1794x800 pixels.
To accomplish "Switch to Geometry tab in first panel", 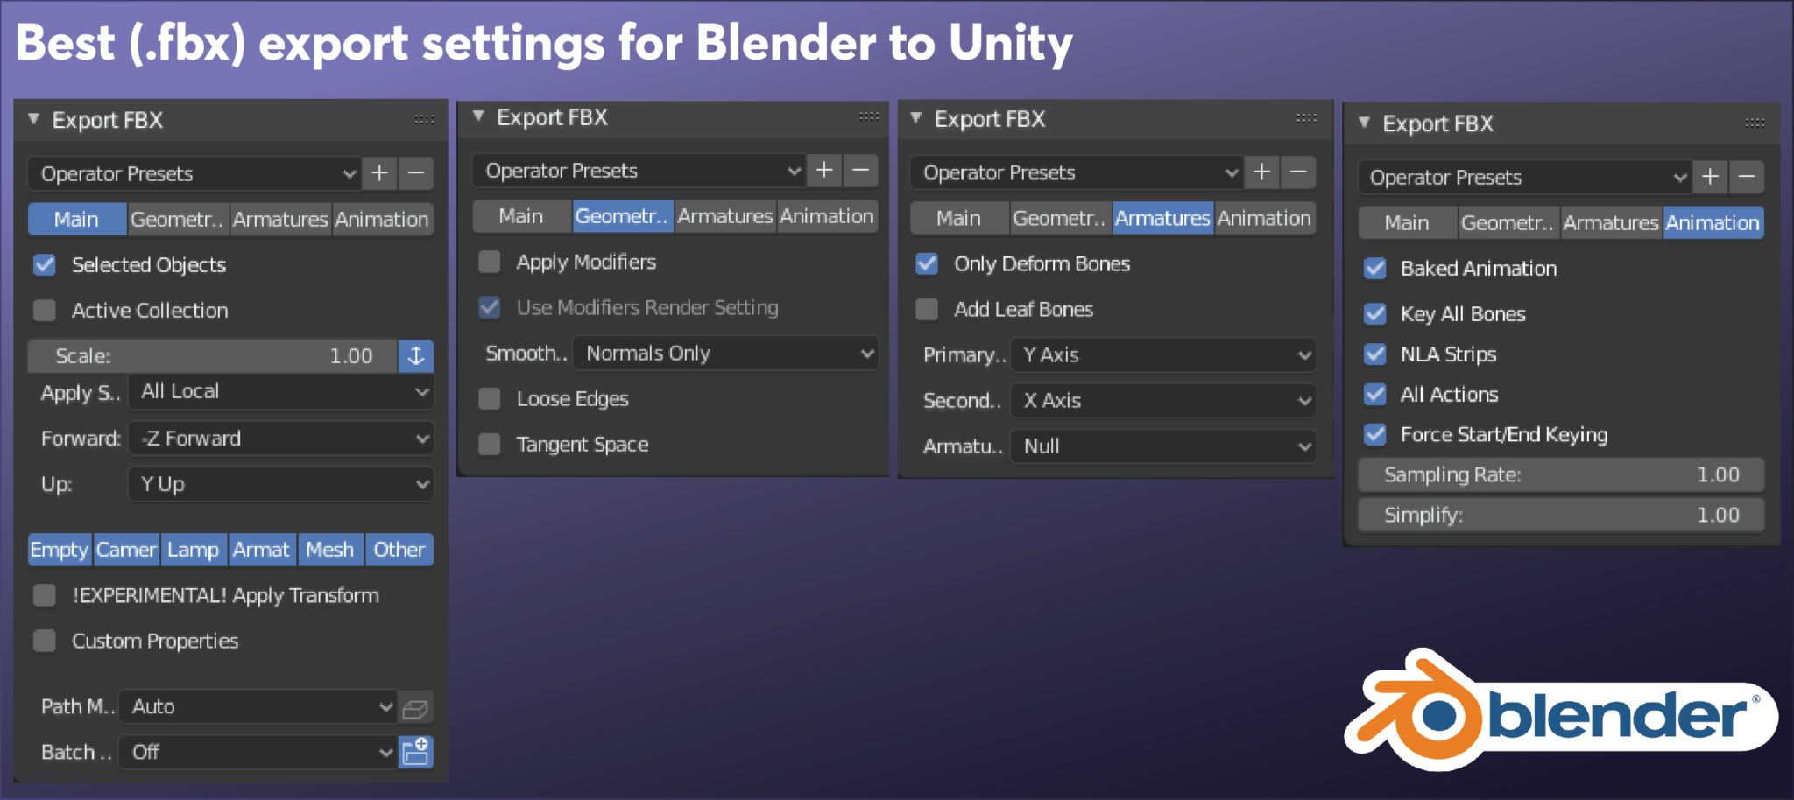I will point(178,219).
